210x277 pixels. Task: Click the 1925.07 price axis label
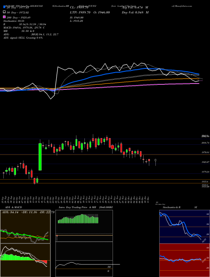point(205,162)
